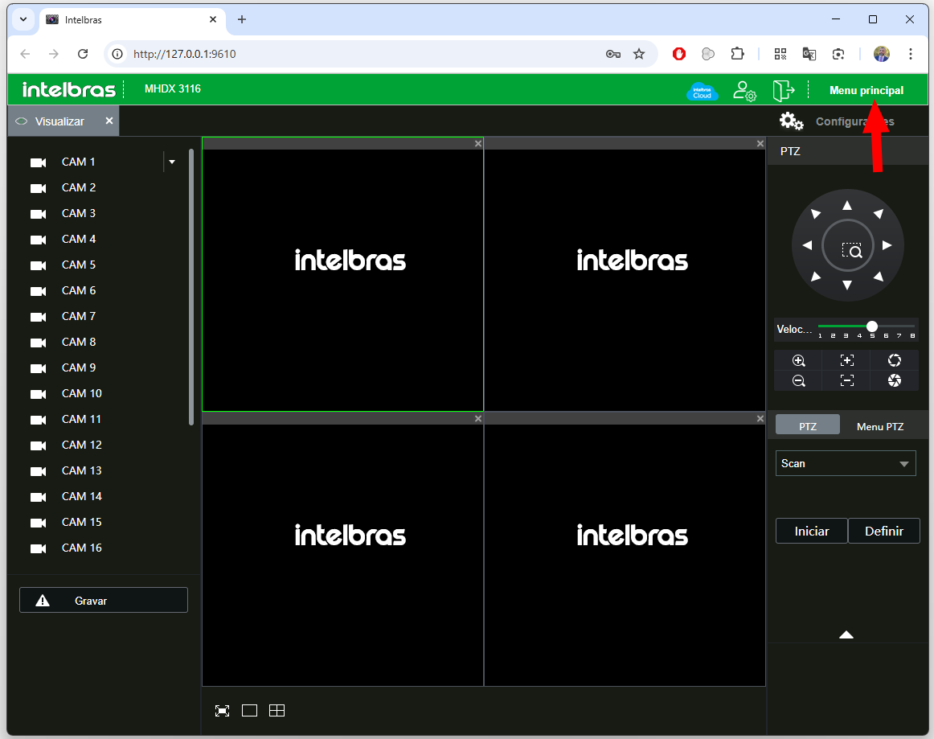Reload the browser page
The image size is (934, 739).
pos(83,54)
